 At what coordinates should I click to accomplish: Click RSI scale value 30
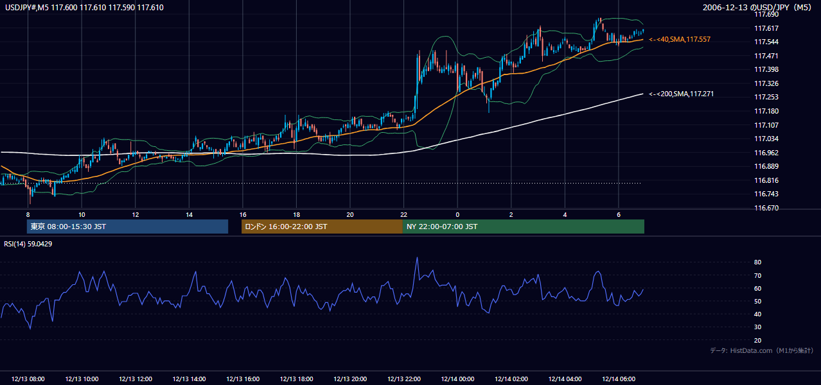pos(757,327)
